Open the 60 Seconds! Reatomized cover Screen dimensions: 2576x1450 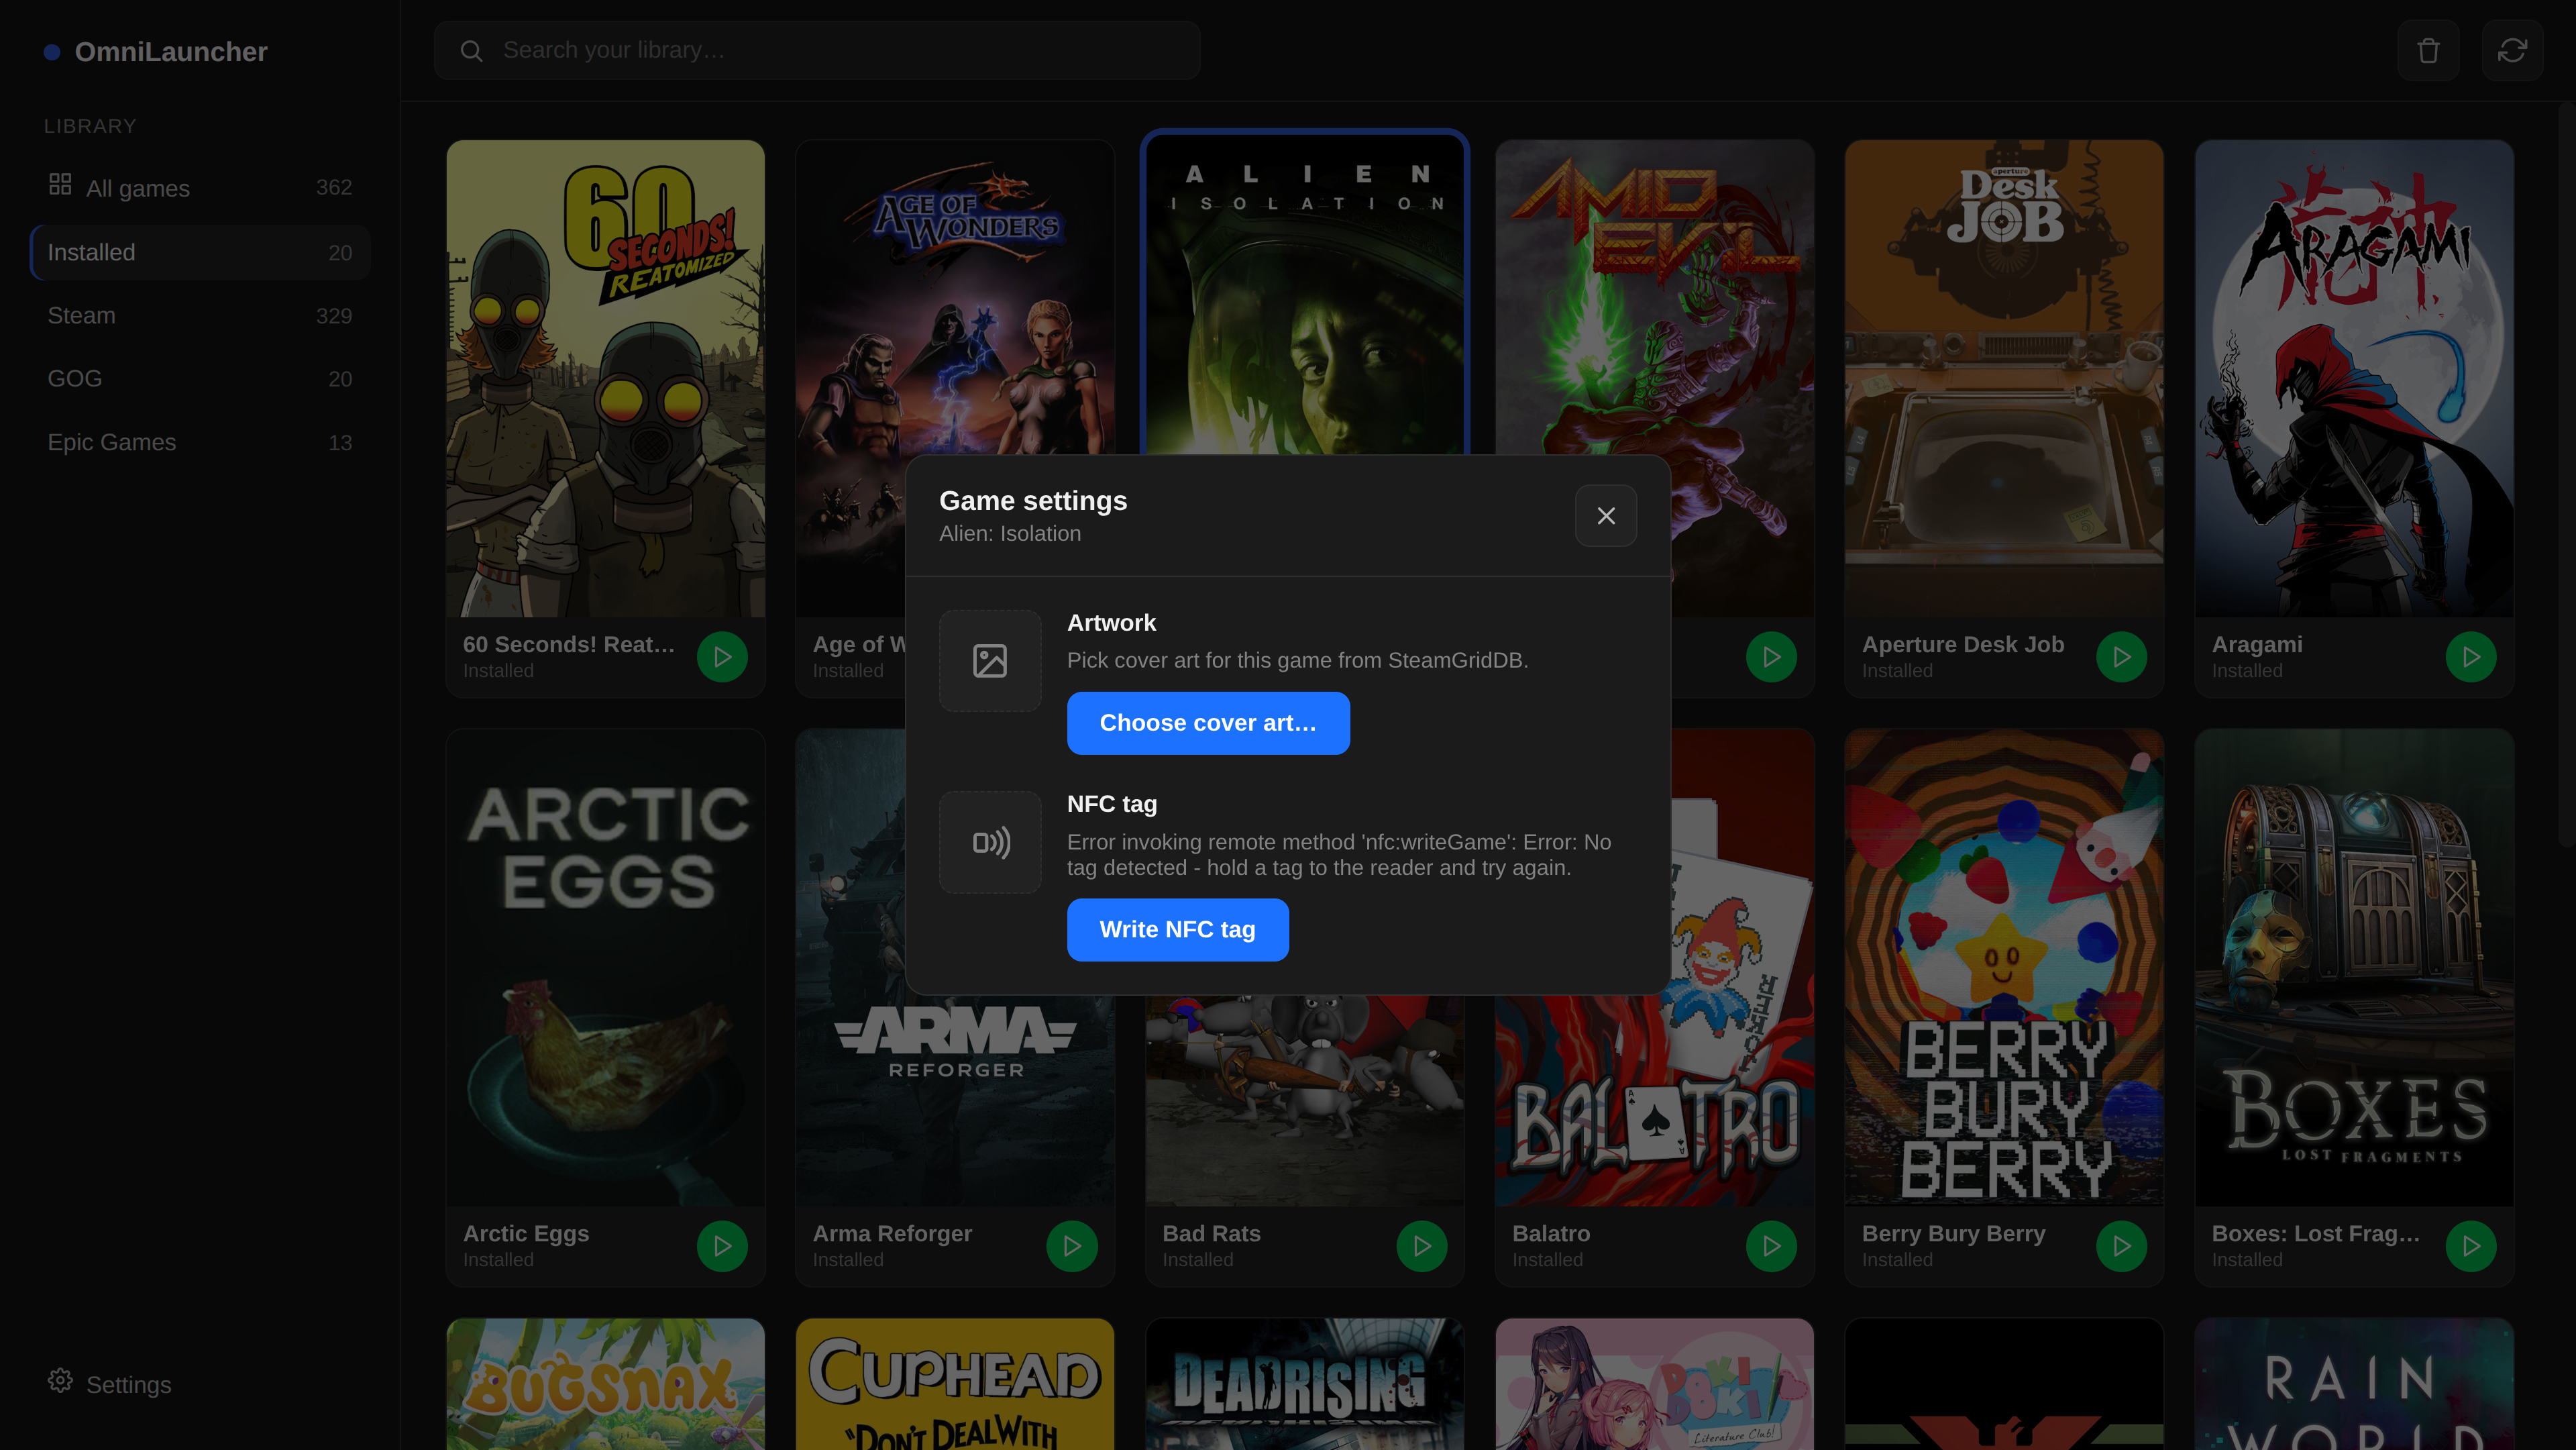pyautogui.click(x=605, y=378)
